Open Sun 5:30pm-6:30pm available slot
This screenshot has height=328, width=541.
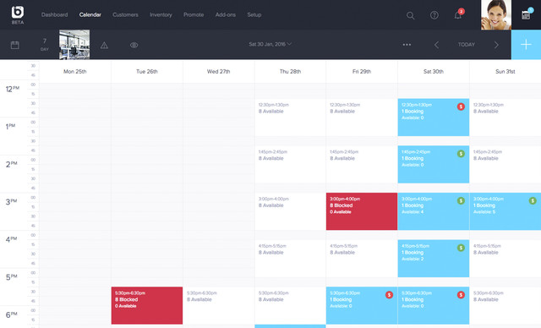click(x=505, y=305)
